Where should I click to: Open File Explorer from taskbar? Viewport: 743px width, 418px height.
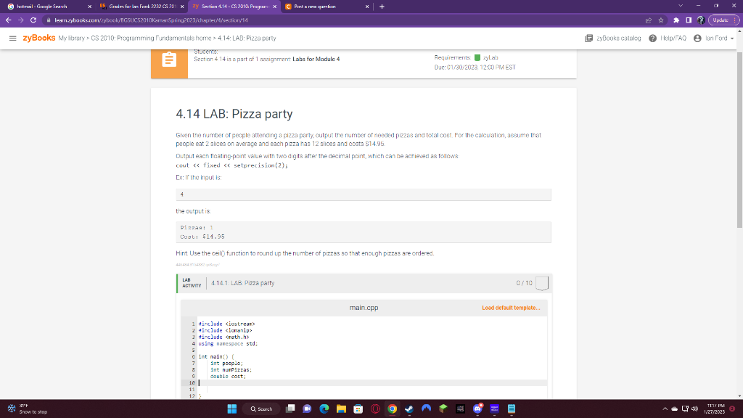pyautogui.click(x=341, y=409)
